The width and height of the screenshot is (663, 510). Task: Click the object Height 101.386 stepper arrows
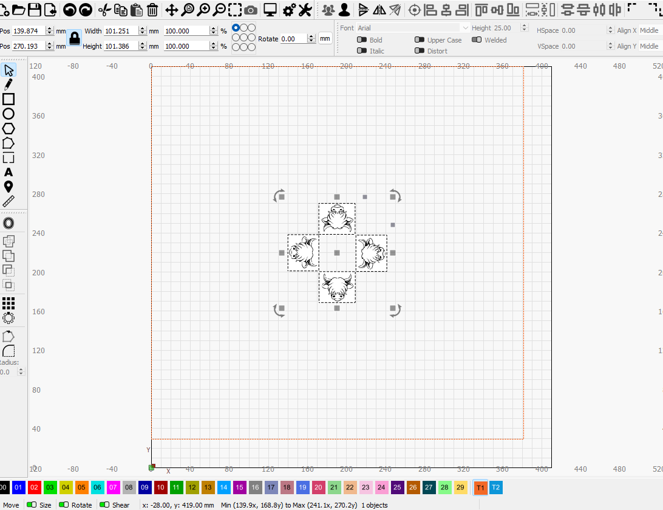coord(143,46)
